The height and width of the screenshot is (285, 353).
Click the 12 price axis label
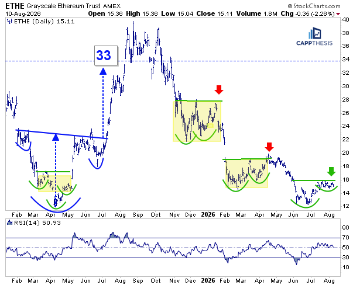point(345,206)
